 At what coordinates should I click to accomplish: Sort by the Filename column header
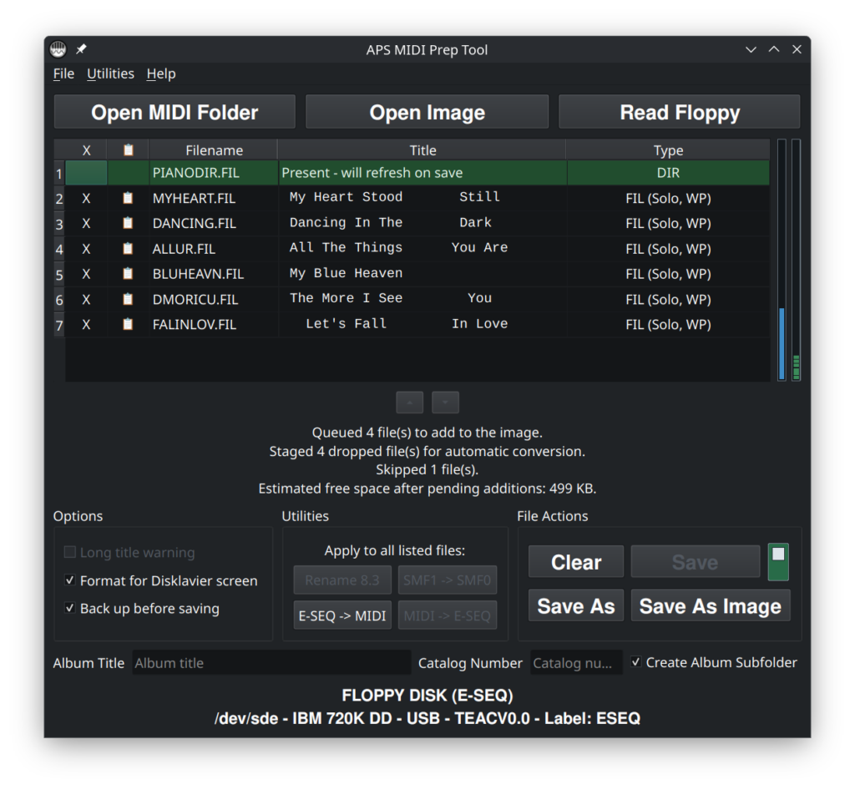tap(214, 150)
